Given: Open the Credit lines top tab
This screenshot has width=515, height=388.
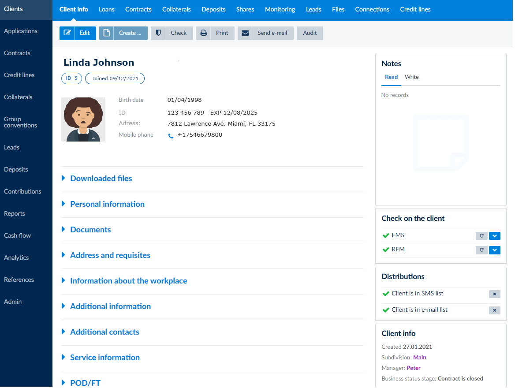Looking at the screenshot, I should point(415,10).
